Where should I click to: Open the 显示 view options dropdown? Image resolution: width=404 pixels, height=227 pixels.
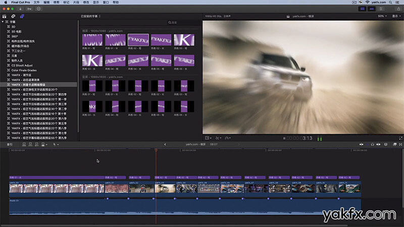[396, 16]
